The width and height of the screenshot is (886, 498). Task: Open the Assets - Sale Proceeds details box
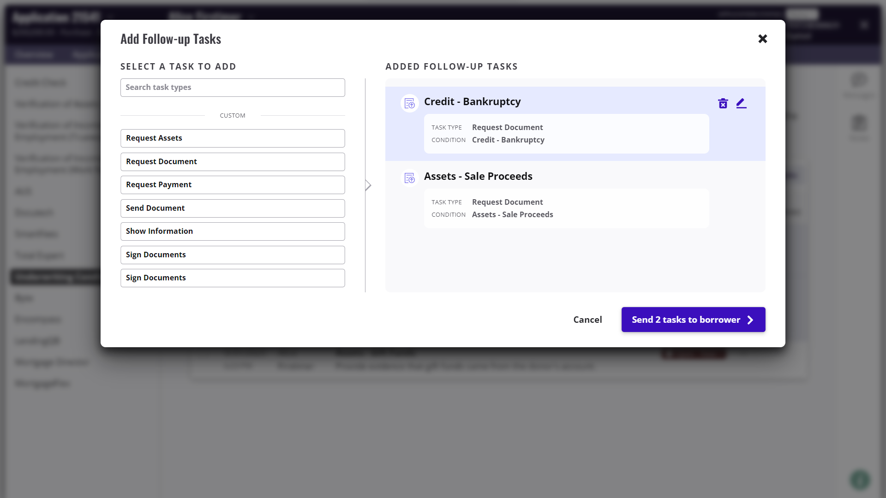tap(566, 208)
